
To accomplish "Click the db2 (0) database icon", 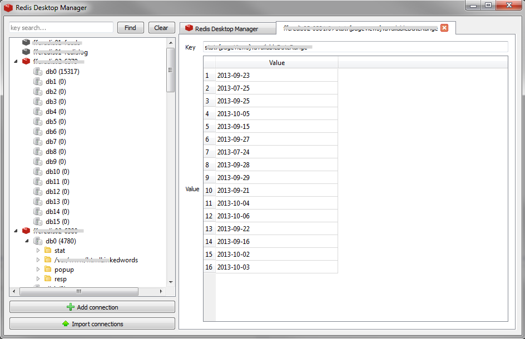I will point(38,92).
